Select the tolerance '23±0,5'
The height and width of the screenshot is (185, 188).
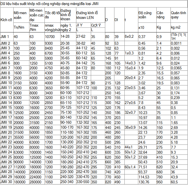click(x=130, y=88)
